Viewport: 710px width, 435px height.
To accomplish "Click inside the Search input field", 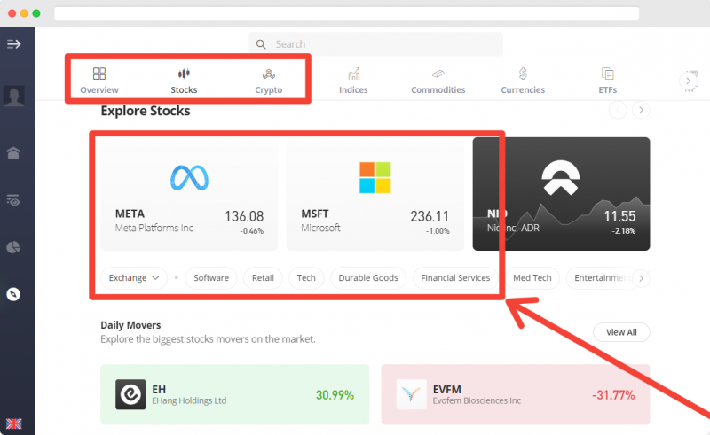I will [x=375, y=44].
